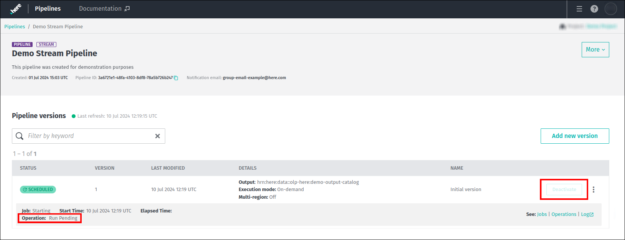Open the Documentation header link
Image resolution: width=625 pixels, height=240 pixels.
(104, 8)
